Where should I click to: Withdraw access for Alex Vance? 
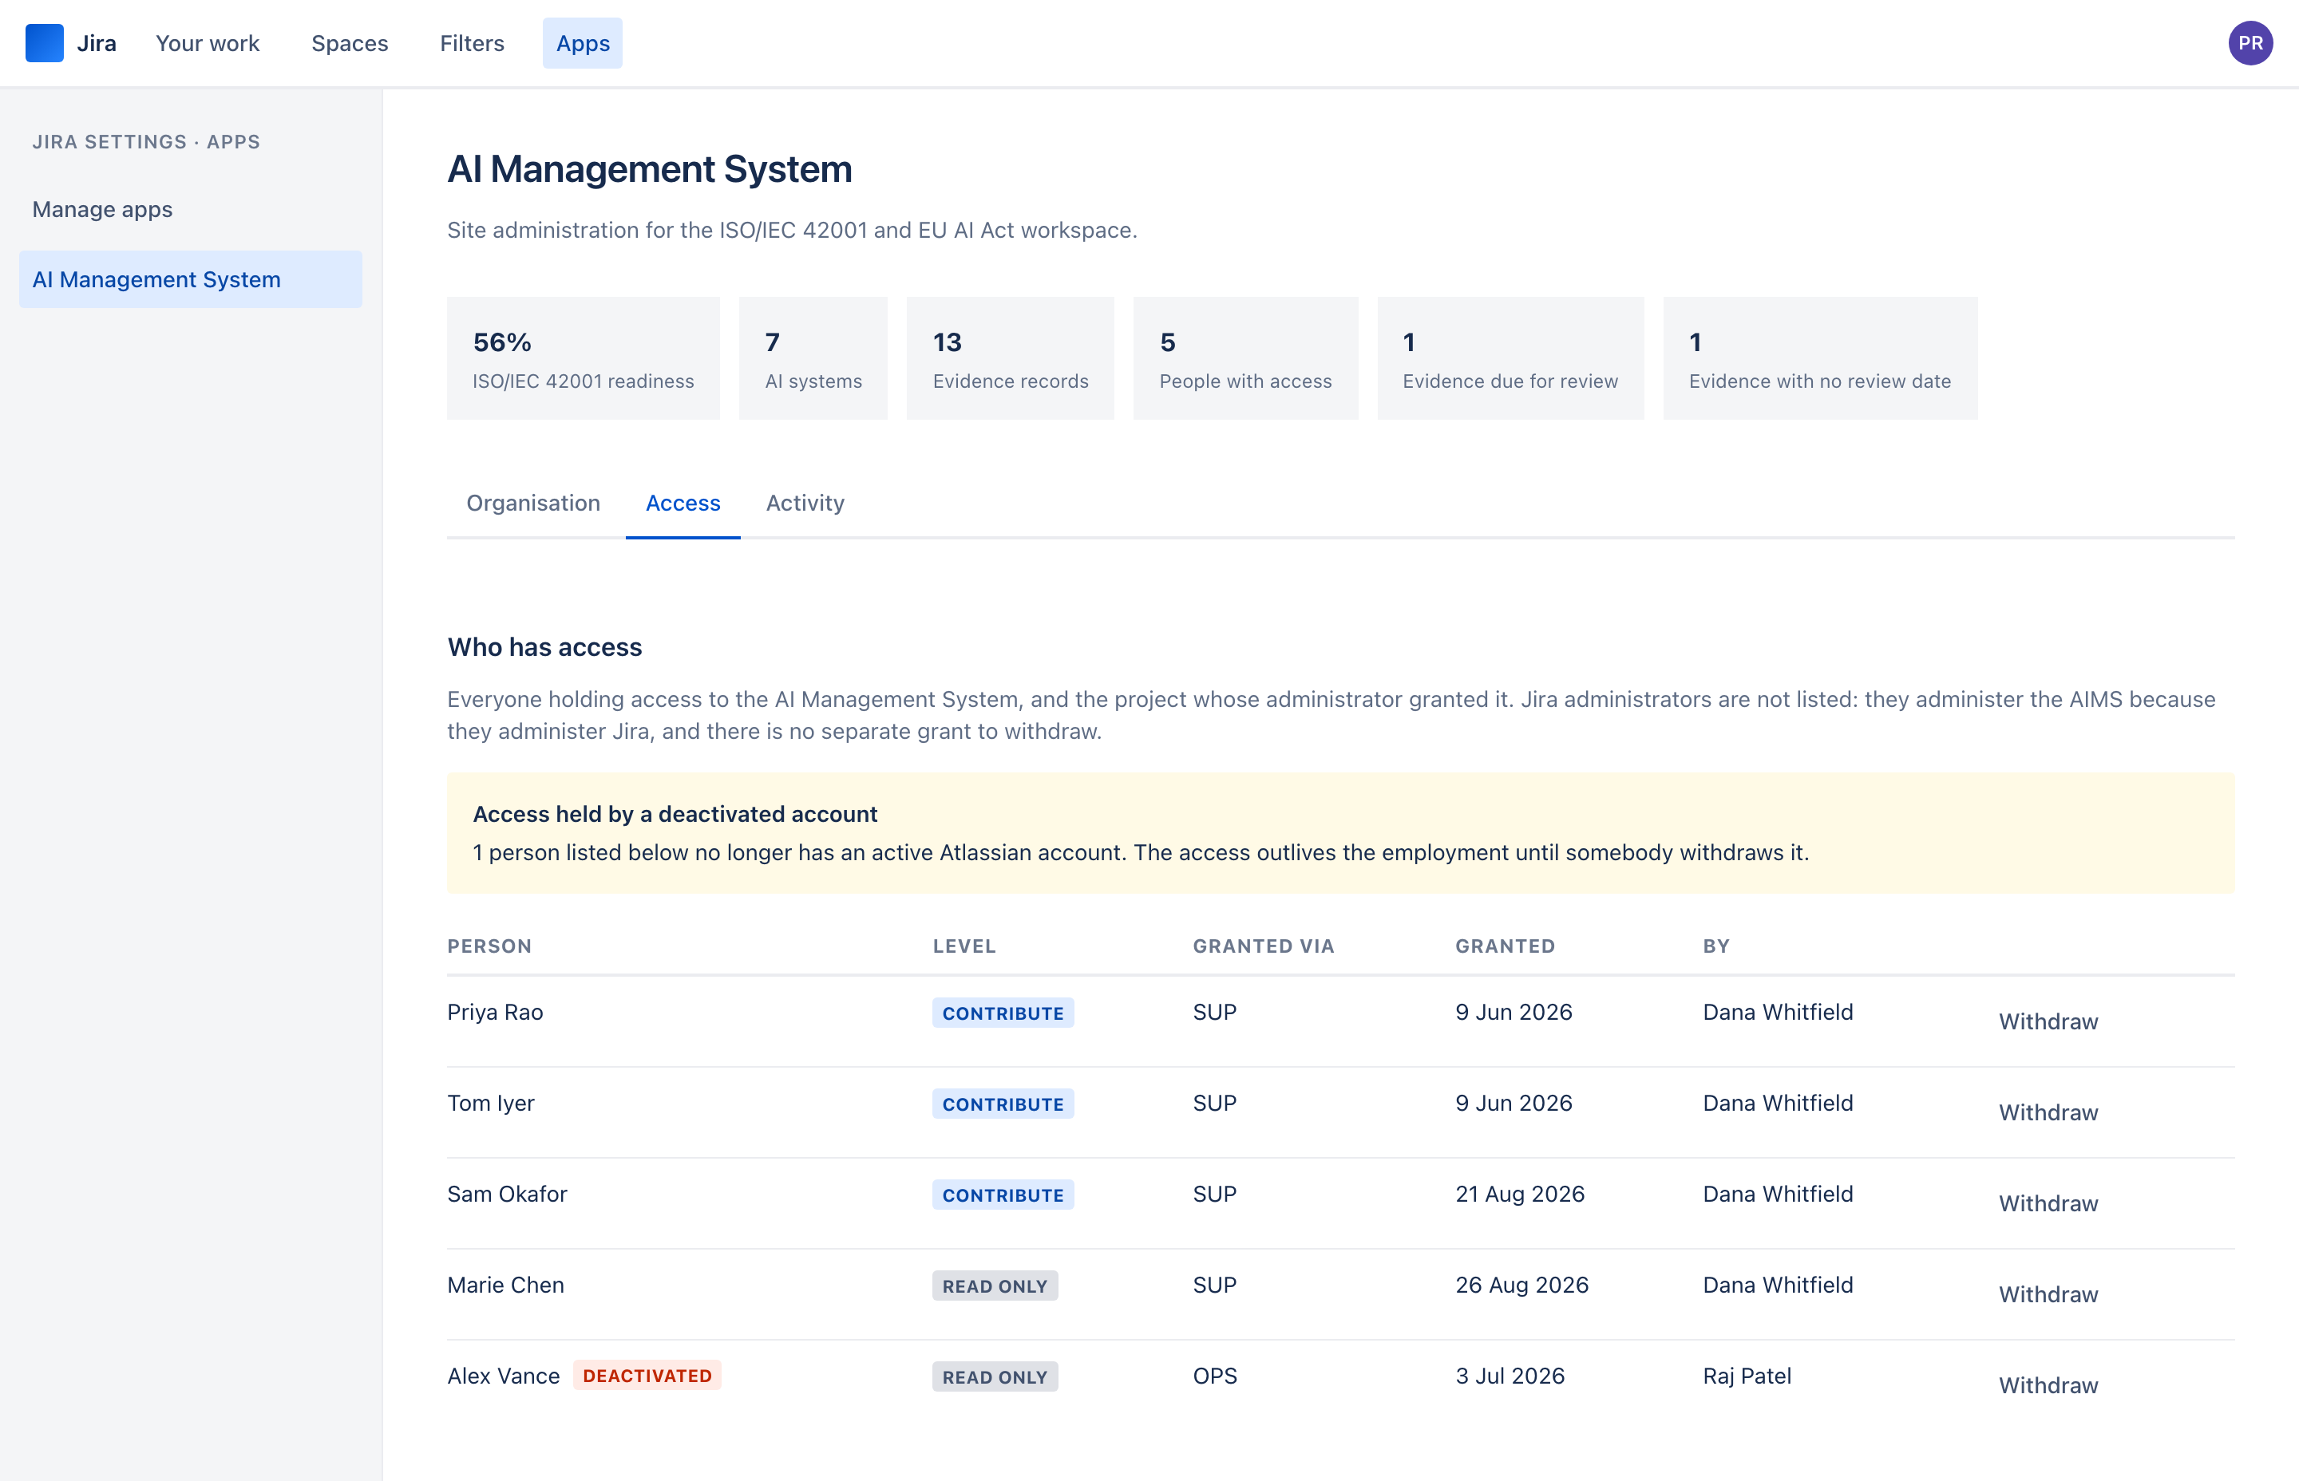point(2048,1386)
